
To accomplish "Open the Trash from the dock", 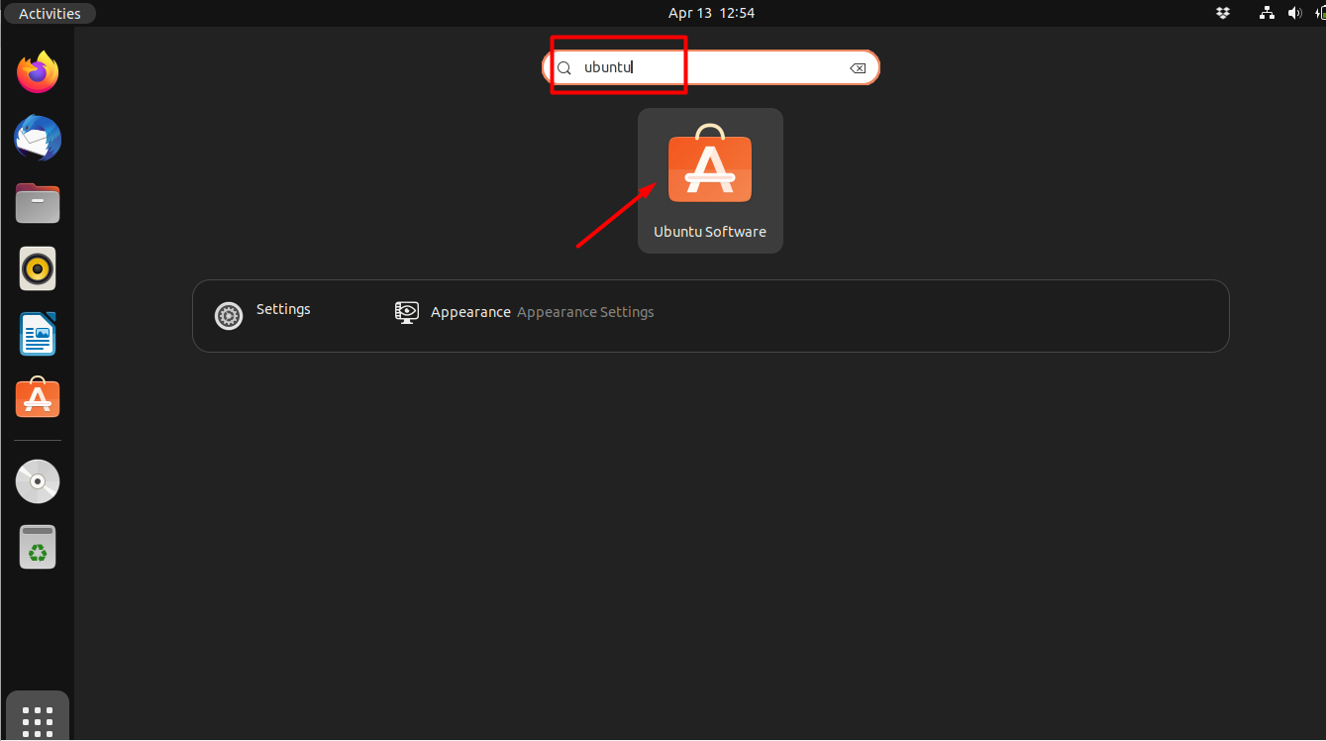I will coord(38,547).
